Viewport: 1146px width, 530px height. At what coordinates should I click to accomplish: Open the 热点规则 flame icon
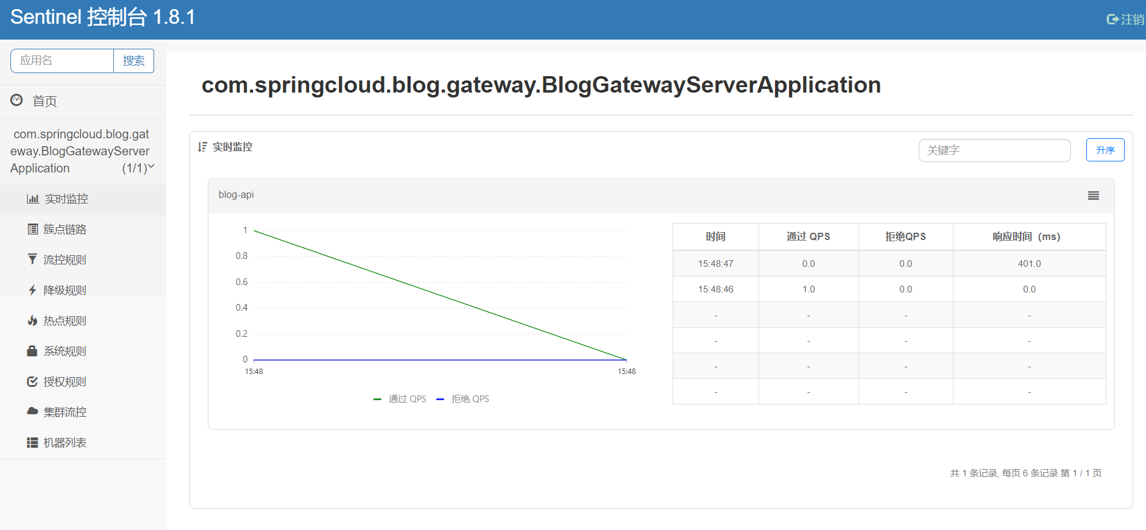32,320
